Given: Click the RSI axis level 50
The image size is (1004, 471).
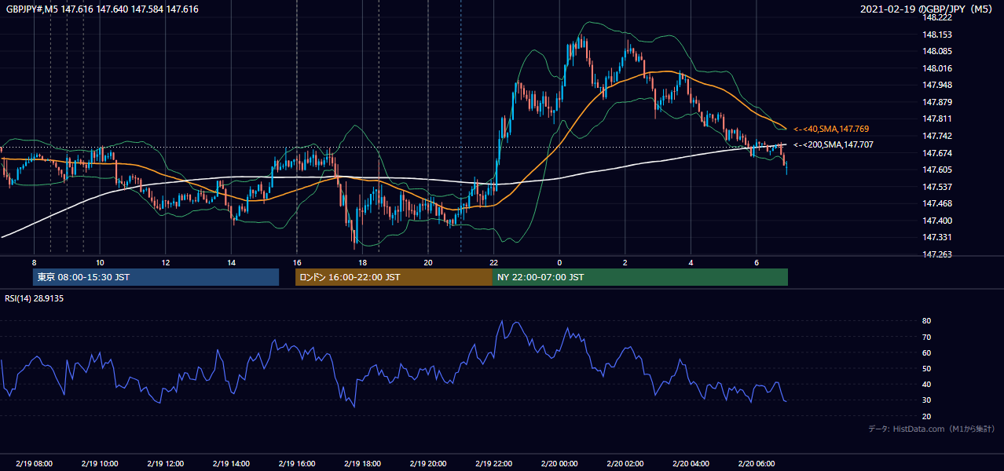Looking at the screenshot, I should (x=926, y=368).
